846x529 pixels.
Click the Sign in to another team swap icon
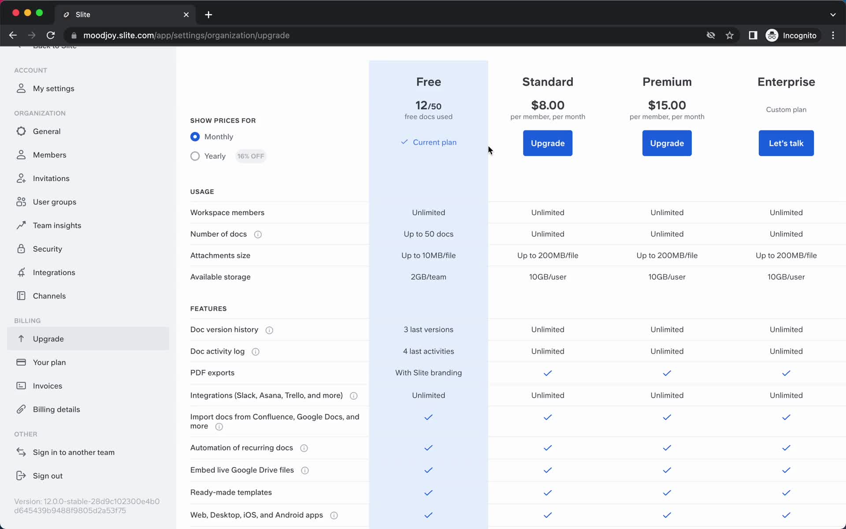point(21,452)
